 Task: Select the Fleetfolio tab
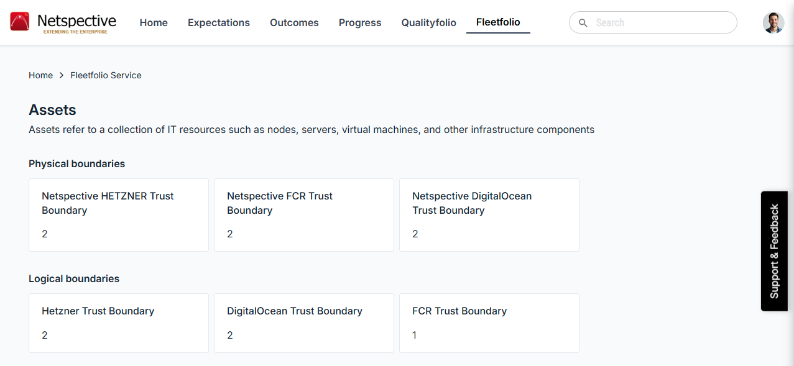498,22
